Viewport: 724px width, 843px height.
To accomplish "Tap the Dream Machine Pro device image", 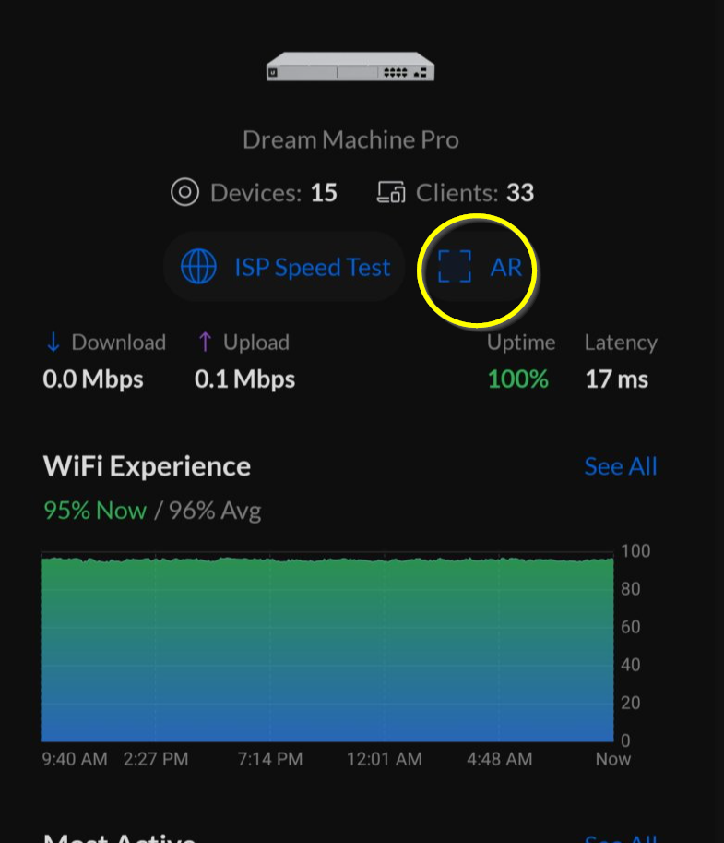I will (350, 66).
